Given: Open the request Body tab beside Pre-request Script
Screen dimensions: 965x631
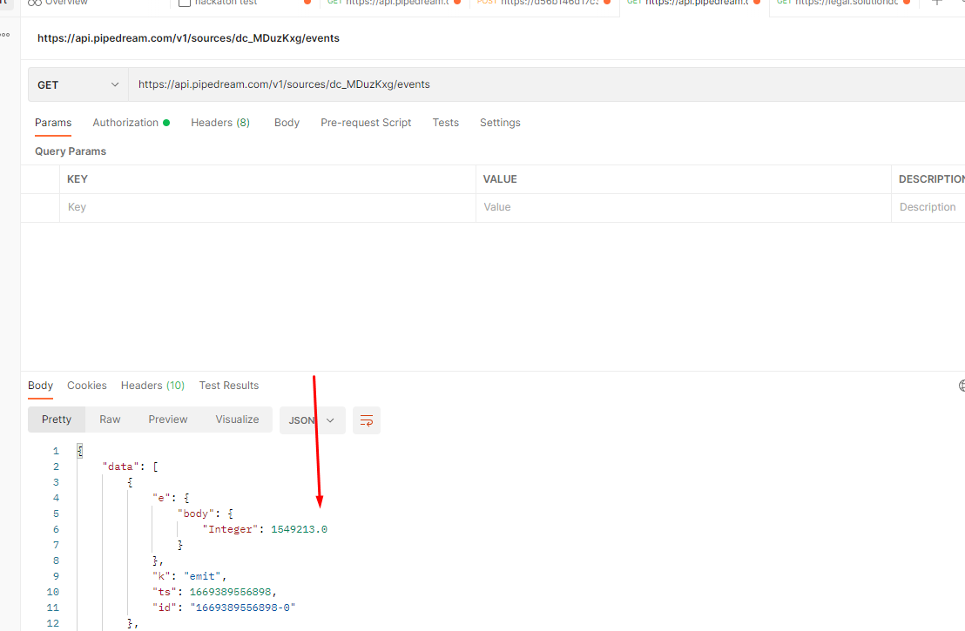Looking at the screenshot, I should pyautogui.click(x=287, y=123).
